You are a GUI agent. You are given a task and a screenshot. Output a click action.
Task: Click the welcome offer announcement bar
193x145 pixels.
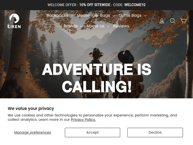(x=97, y=5)
